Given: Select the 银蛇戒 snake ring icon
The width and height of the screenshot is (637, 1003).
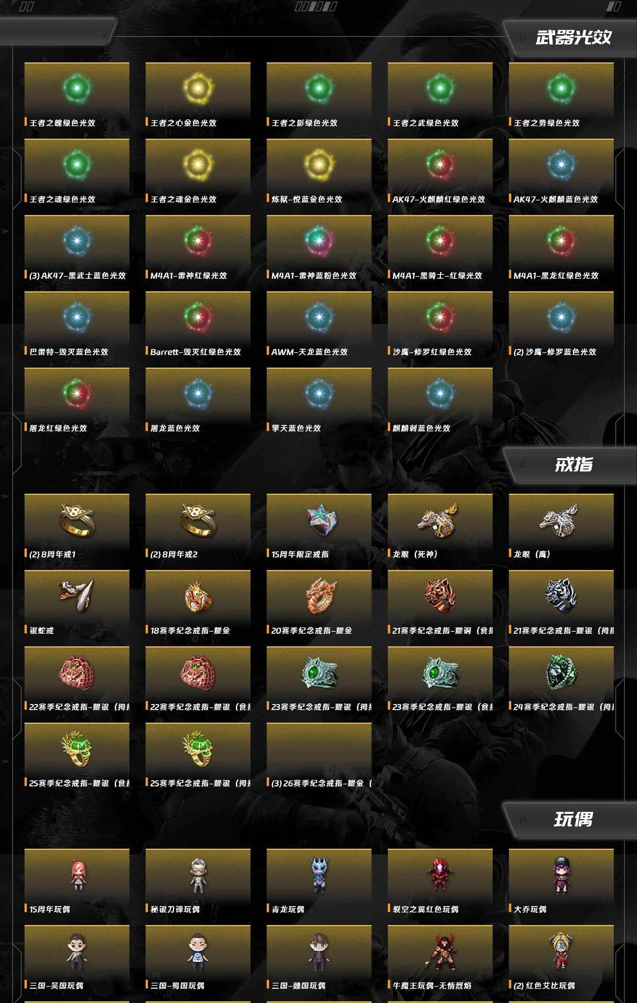Looking at the screenshot, I should point(77,596).
